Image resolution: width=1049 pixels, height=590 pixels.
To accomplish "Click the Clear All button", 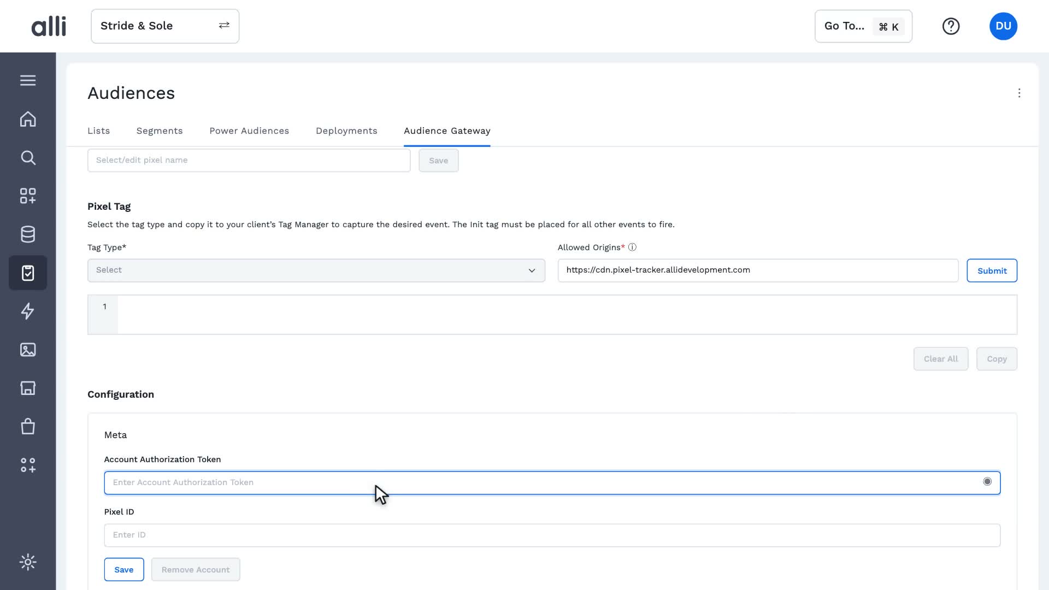I will coord(941,359).
